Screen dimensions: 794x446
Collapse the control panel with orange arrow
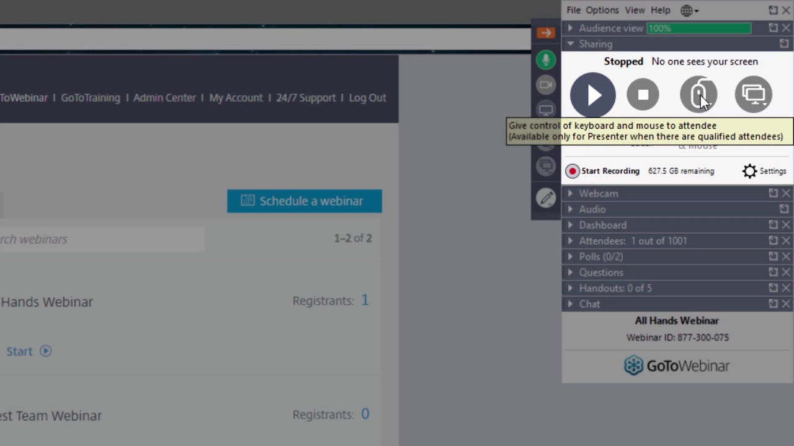(x=546, y=33)
